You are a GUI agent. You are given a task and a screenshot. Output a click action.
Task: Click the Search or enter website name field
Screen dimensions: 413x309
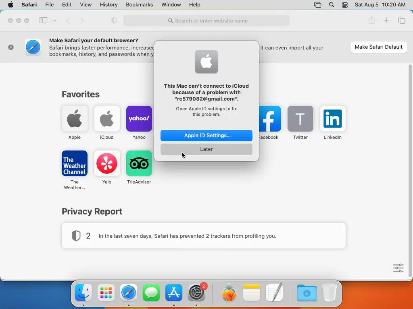pyautogui.click(x=206, y=21)
